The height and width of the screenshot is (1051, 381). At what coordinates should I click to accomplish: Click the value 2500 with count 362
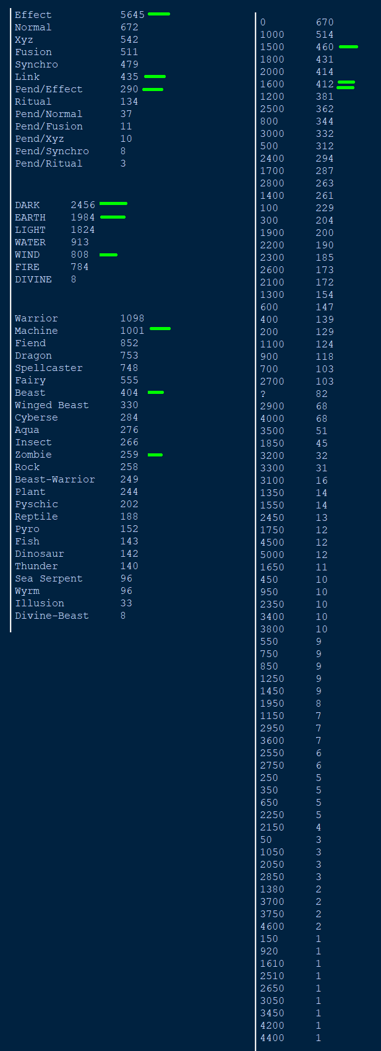pos(272,109)
